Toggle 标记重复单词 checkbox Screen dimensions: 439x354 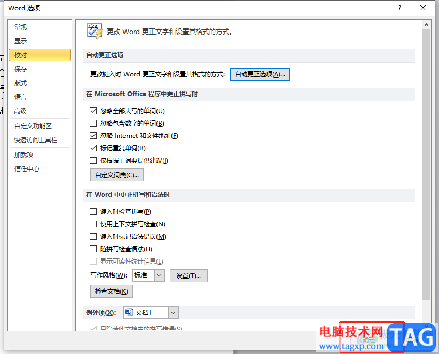pyautogui.click(x=93, y=148)
